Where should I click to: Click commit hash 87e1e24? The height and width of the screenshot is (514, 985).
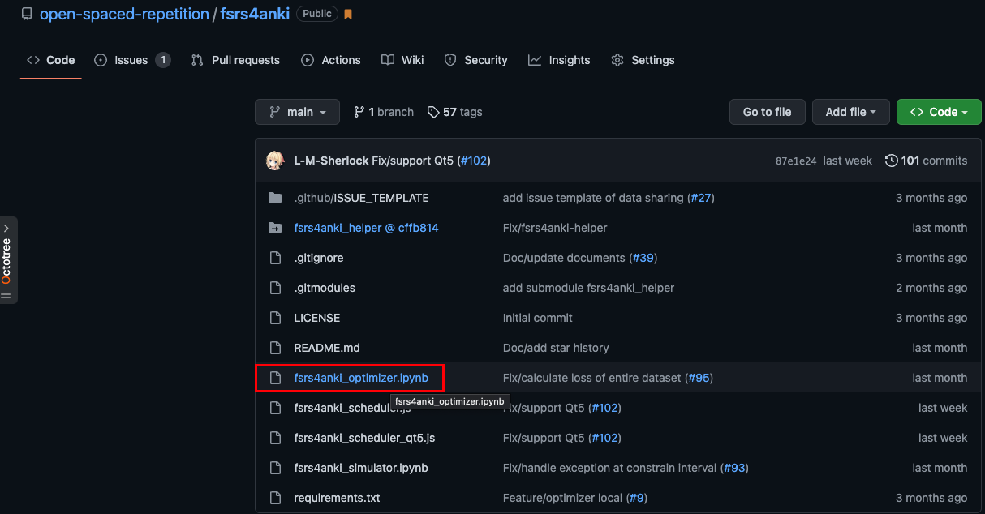[795, 161]
